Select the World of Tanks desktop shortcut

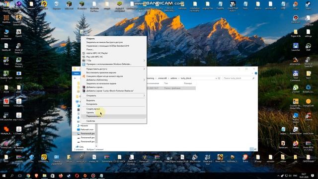(19, 48)
